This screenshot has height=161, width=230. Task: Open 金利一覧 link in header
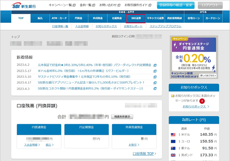click(x=85, y=5)
